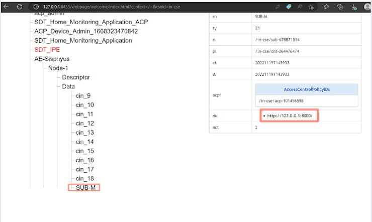The image size is (372, 222).
Task: Add this page to favorites star icon
Action: 311,7
